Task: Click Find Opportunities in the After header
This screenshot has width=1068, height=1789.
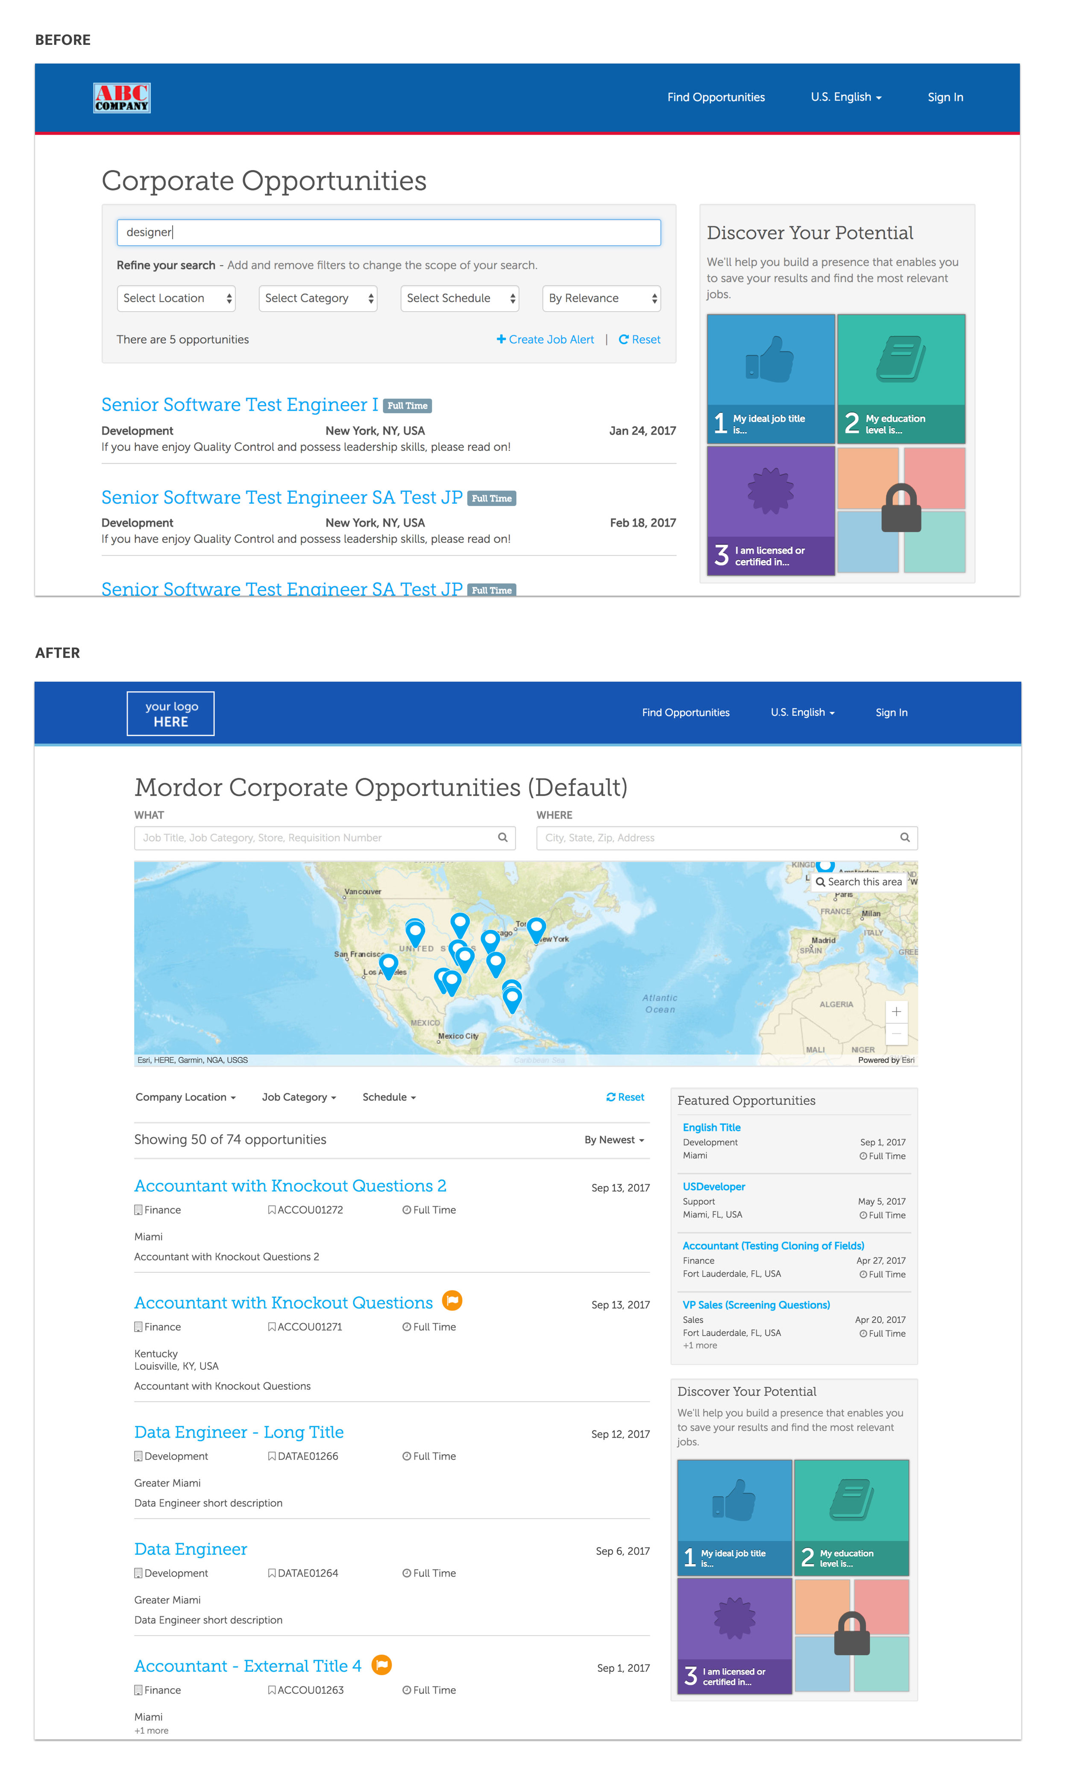Action: coord(686,713)
